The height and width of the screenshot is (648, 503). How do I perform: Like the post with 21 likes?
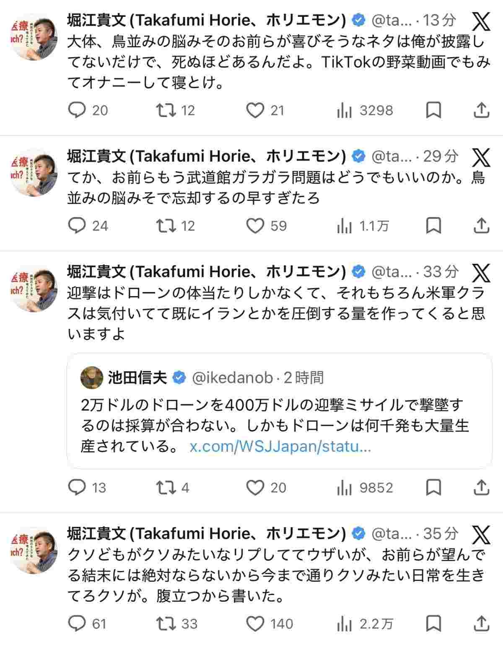254,110
